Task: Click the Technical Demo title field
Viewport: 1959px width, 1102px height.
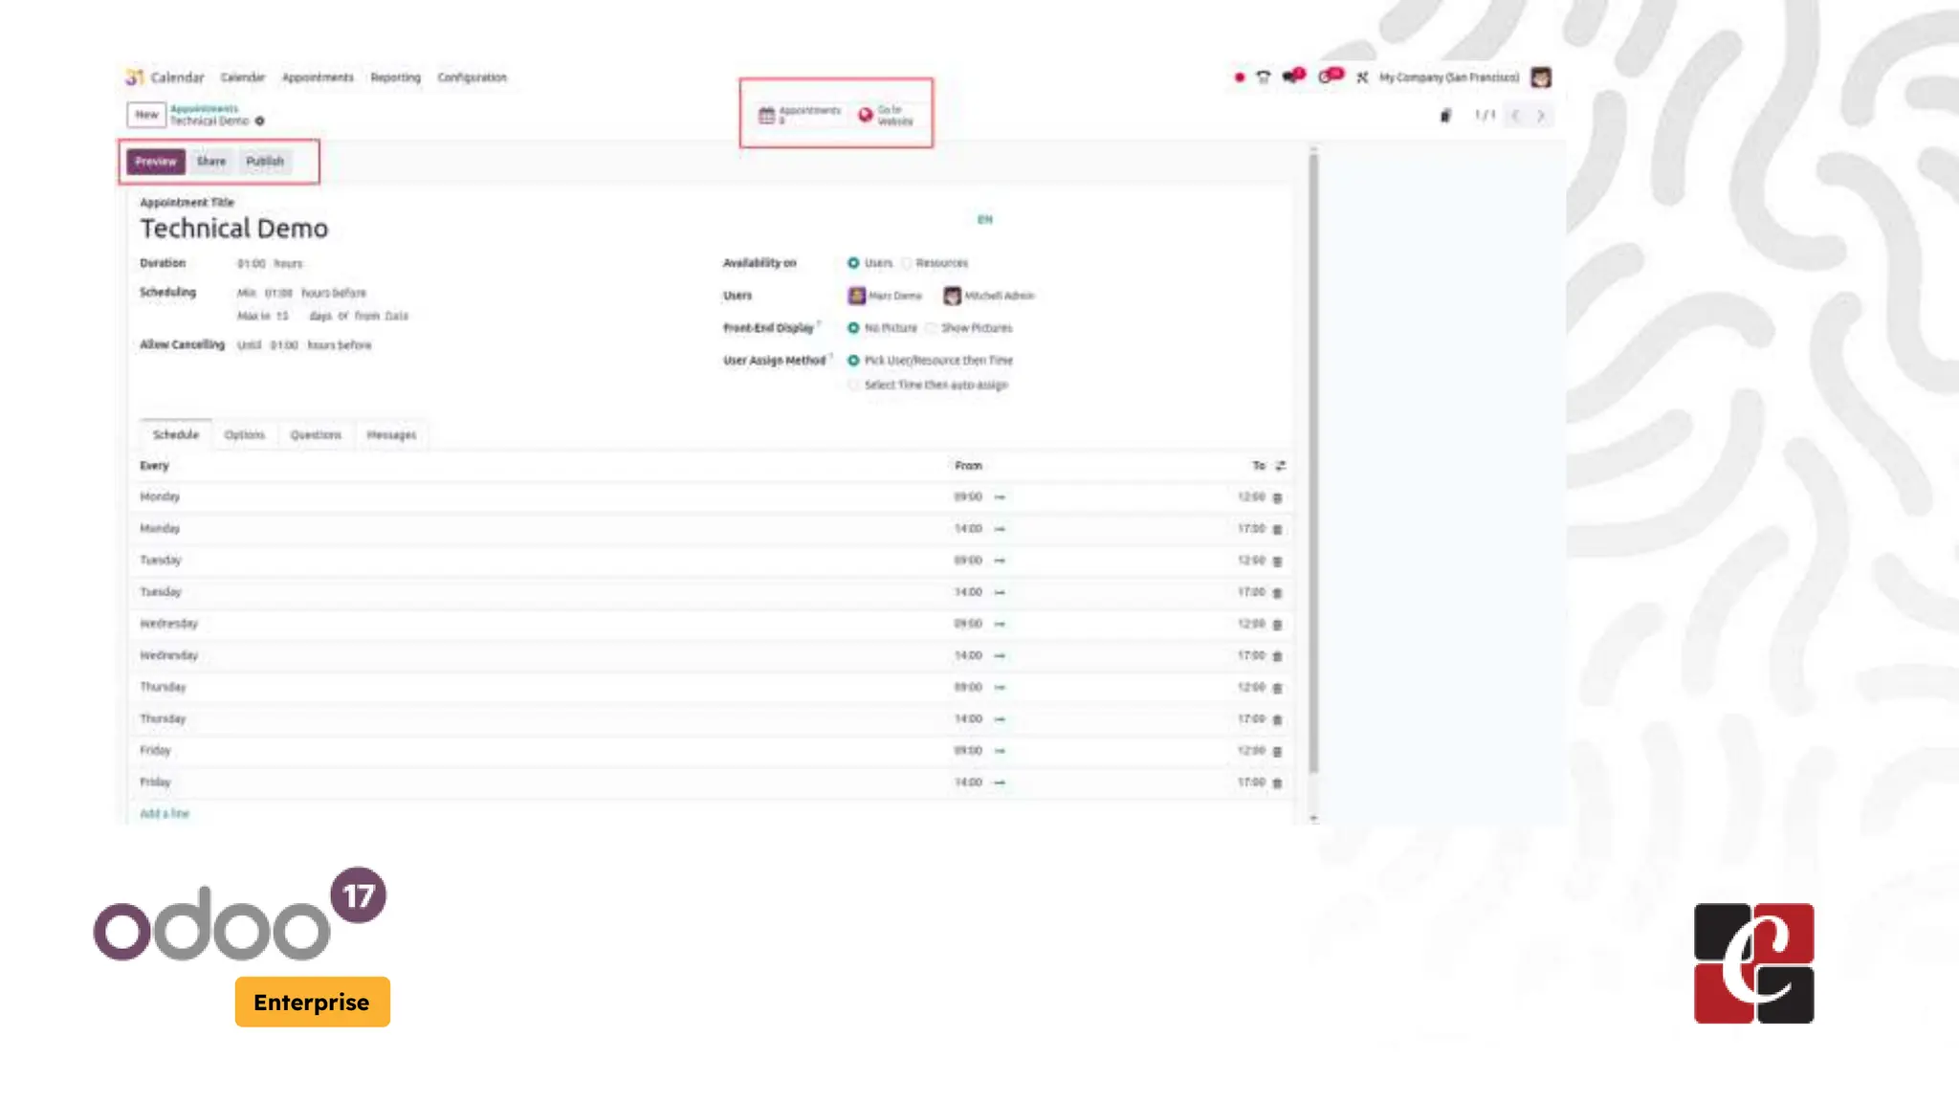Action: click(234, 229)
